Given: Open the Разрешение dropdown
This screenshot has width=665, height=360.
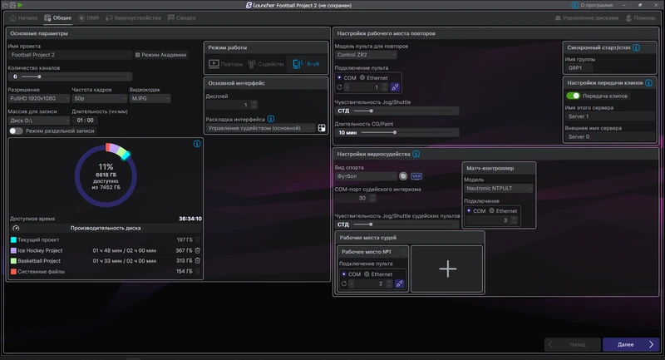Looking at the screenshot, I should click(37, 98).
